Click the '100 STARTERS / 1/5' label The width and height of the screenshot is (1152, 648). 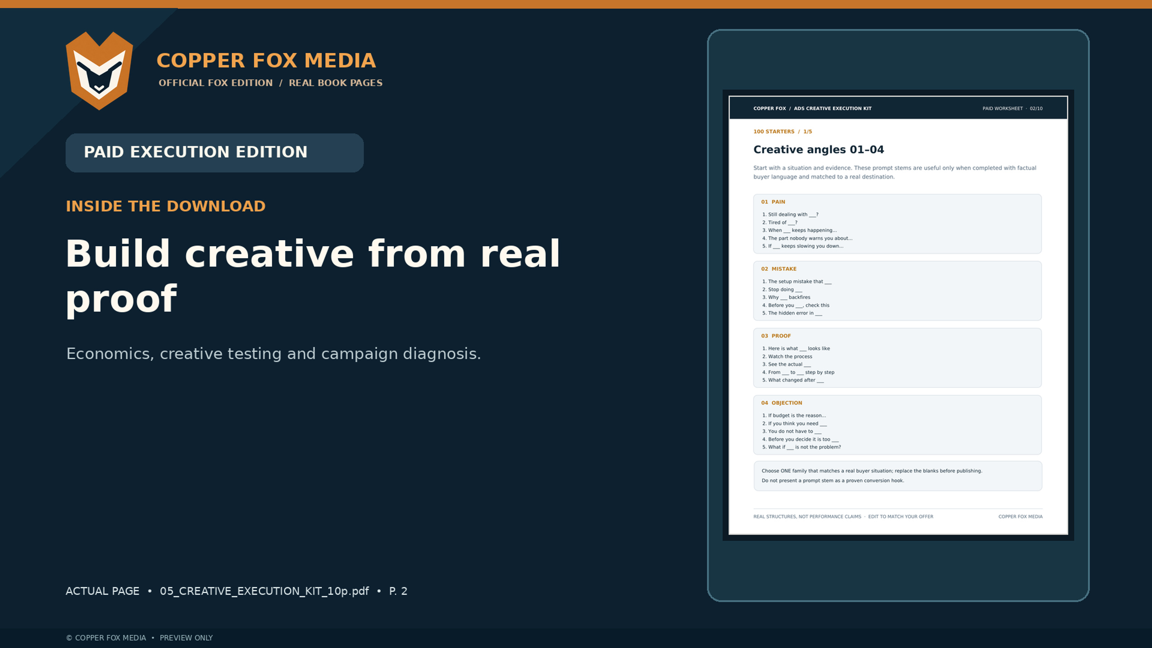(783, 132)
